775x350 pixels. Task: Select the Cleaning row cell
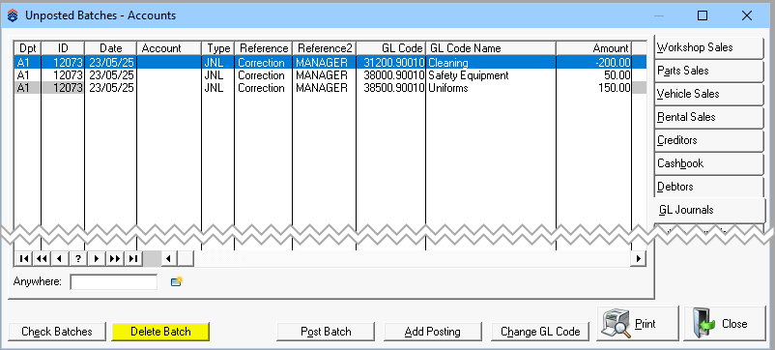(491, 63)
